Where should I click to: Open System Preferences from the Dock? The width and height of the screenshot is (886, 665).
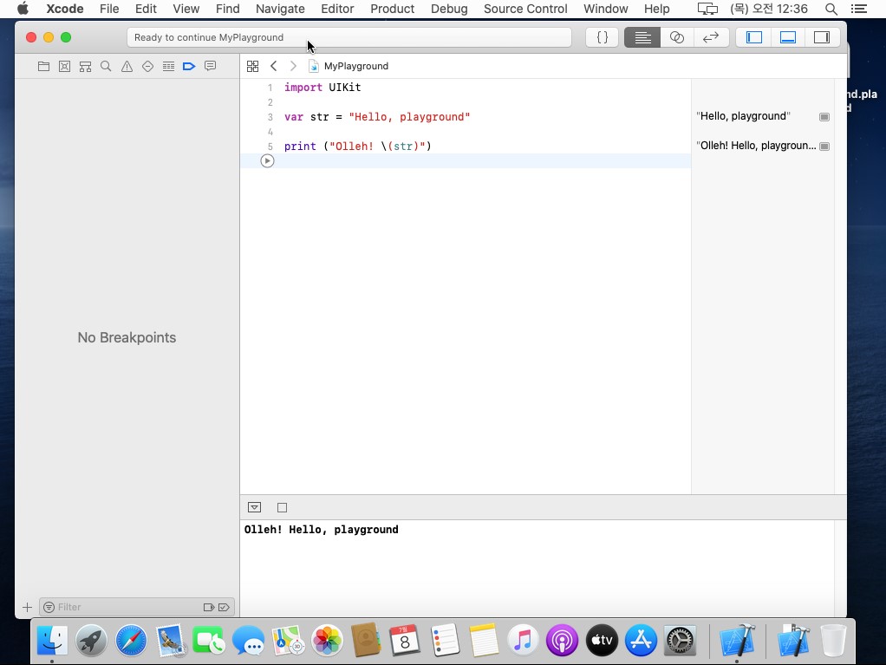[x=680, y=640]
